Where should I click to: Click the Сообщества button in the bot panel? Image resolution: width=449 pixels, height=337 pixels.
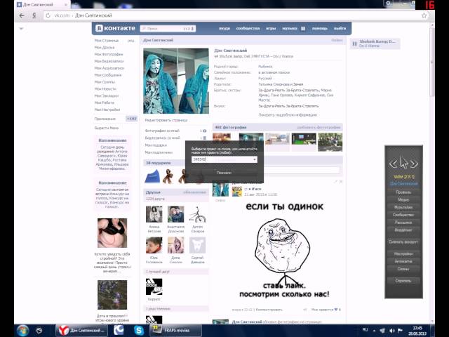pyautogui.click(x=403, y=215)
